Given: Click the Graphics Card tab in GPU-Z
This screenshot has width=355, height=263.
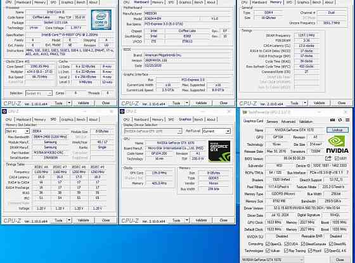Looking at the screenshot, I should point(253,121).
